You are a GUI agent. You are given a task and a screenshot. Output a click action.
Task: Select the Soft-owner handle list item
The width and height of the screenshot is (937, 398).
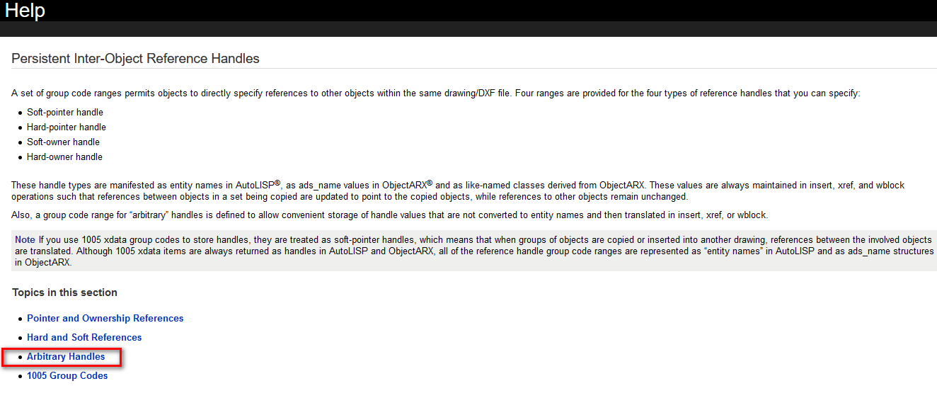click(63, 142)
